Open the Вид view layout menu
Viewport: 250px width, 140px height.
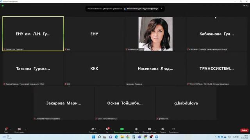246,5
